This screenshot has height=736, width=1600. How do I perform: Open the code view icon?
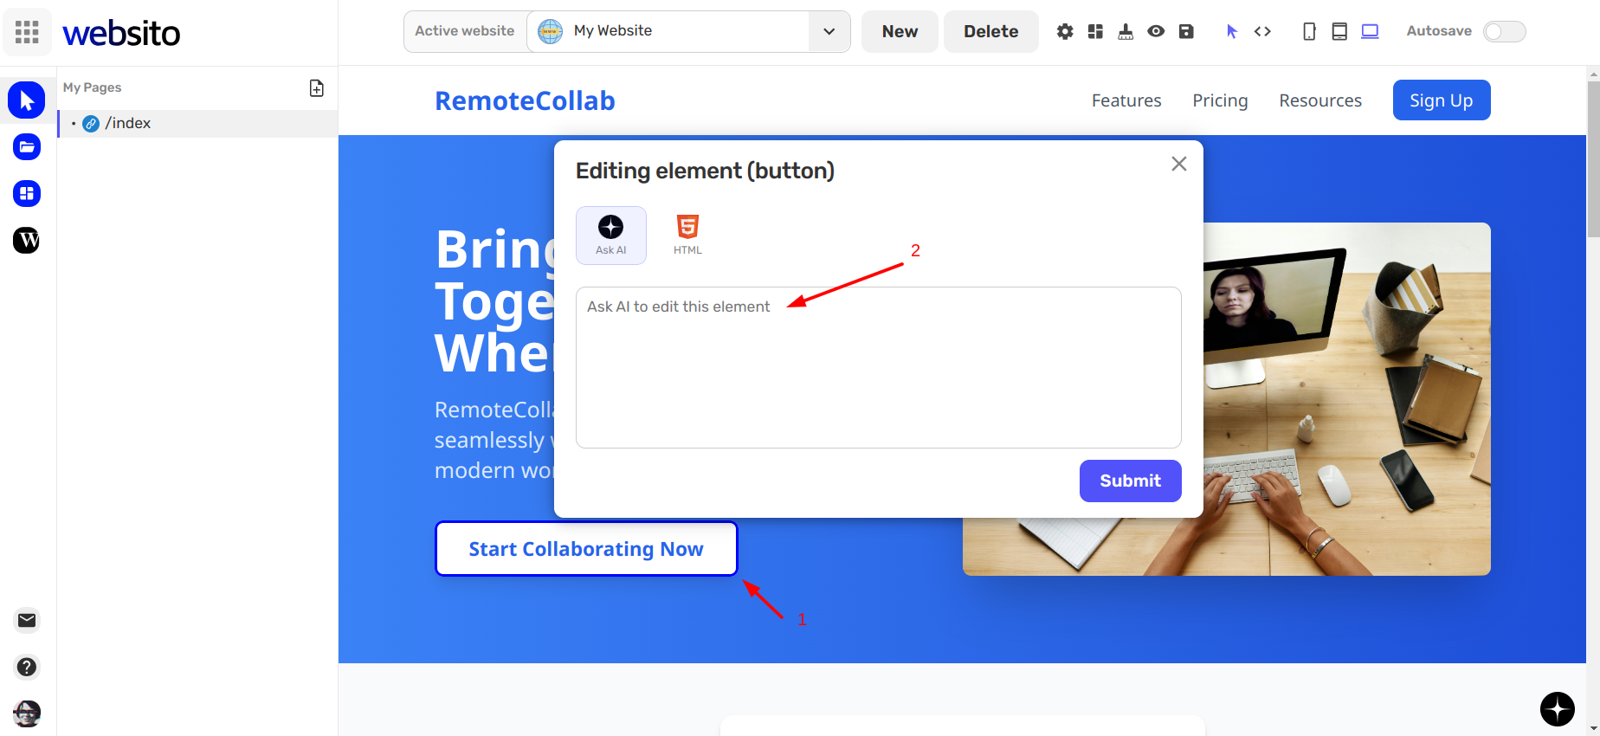(1262, 31)
